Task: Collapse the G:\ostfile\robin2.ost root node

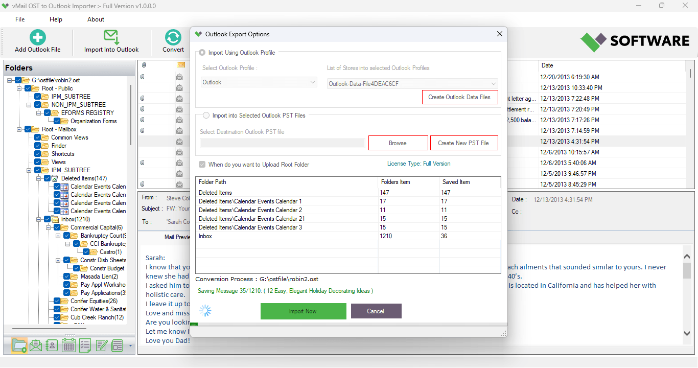Action: point(10,80)
